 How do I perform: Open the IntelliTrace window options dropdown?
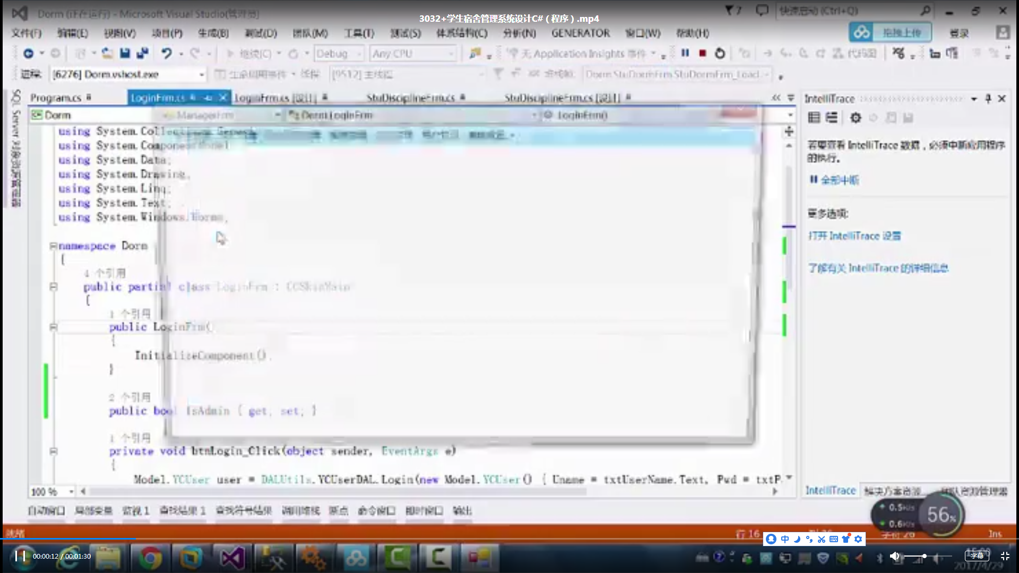pos(974,99)
